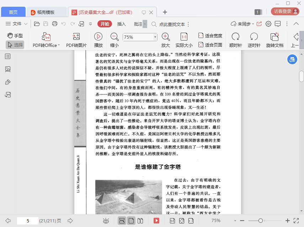
Task: Switch to the 插入 ribbon tab
Action: tap(122, 24)
